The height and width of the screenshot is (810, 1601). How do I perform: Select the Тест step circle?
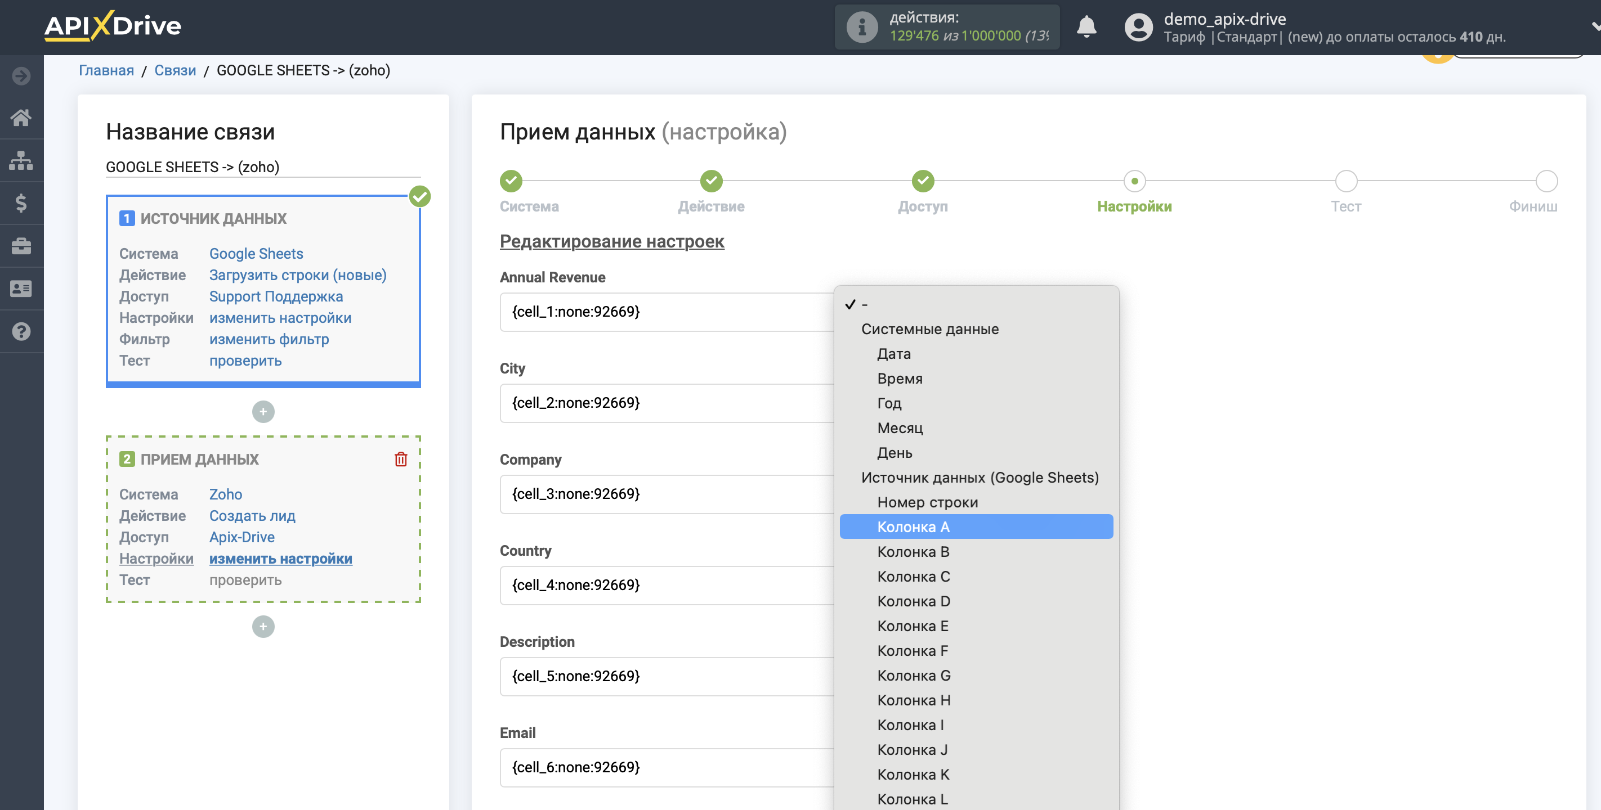click(1346, 181)
